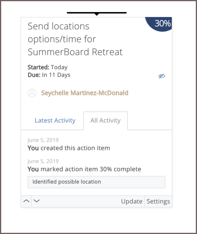Click the first June 5, 2019 date
This screenshot has width=197, height=234.
tap(43, 140)
